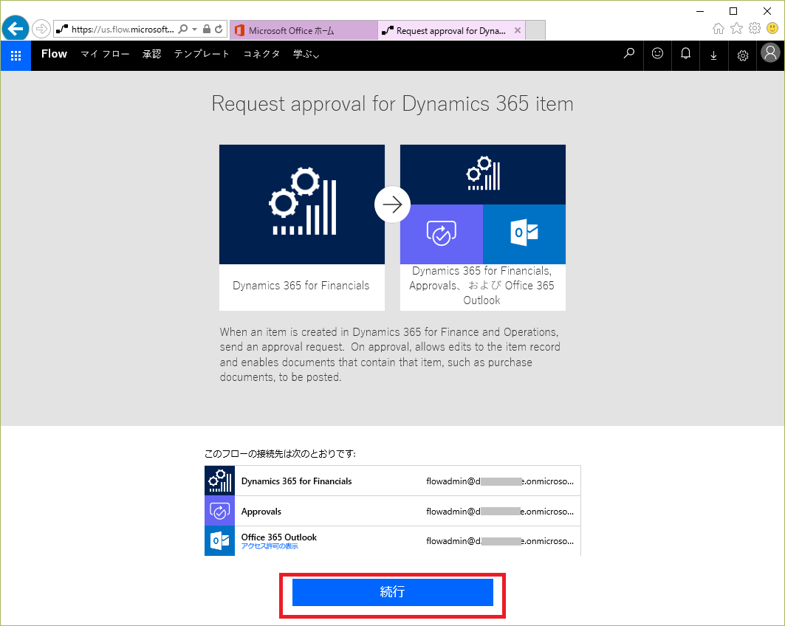Click the flowadmin account in Dynamics 365 row

[x=500, y=481]
